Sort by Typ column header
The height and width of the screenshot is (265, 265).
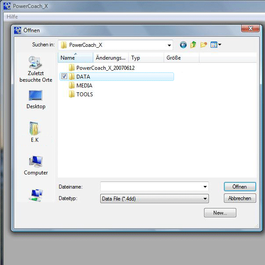tap(146, 57)
